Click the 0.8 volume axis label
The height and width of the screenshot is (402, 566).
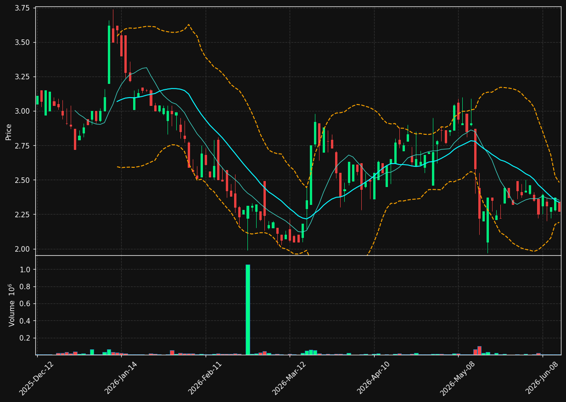[x=25, y=287]
